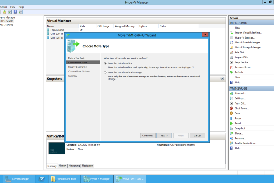This screenshot has height=183, width=274.
Task: Click the Edit Disk icon
Action: coord(231,53)
